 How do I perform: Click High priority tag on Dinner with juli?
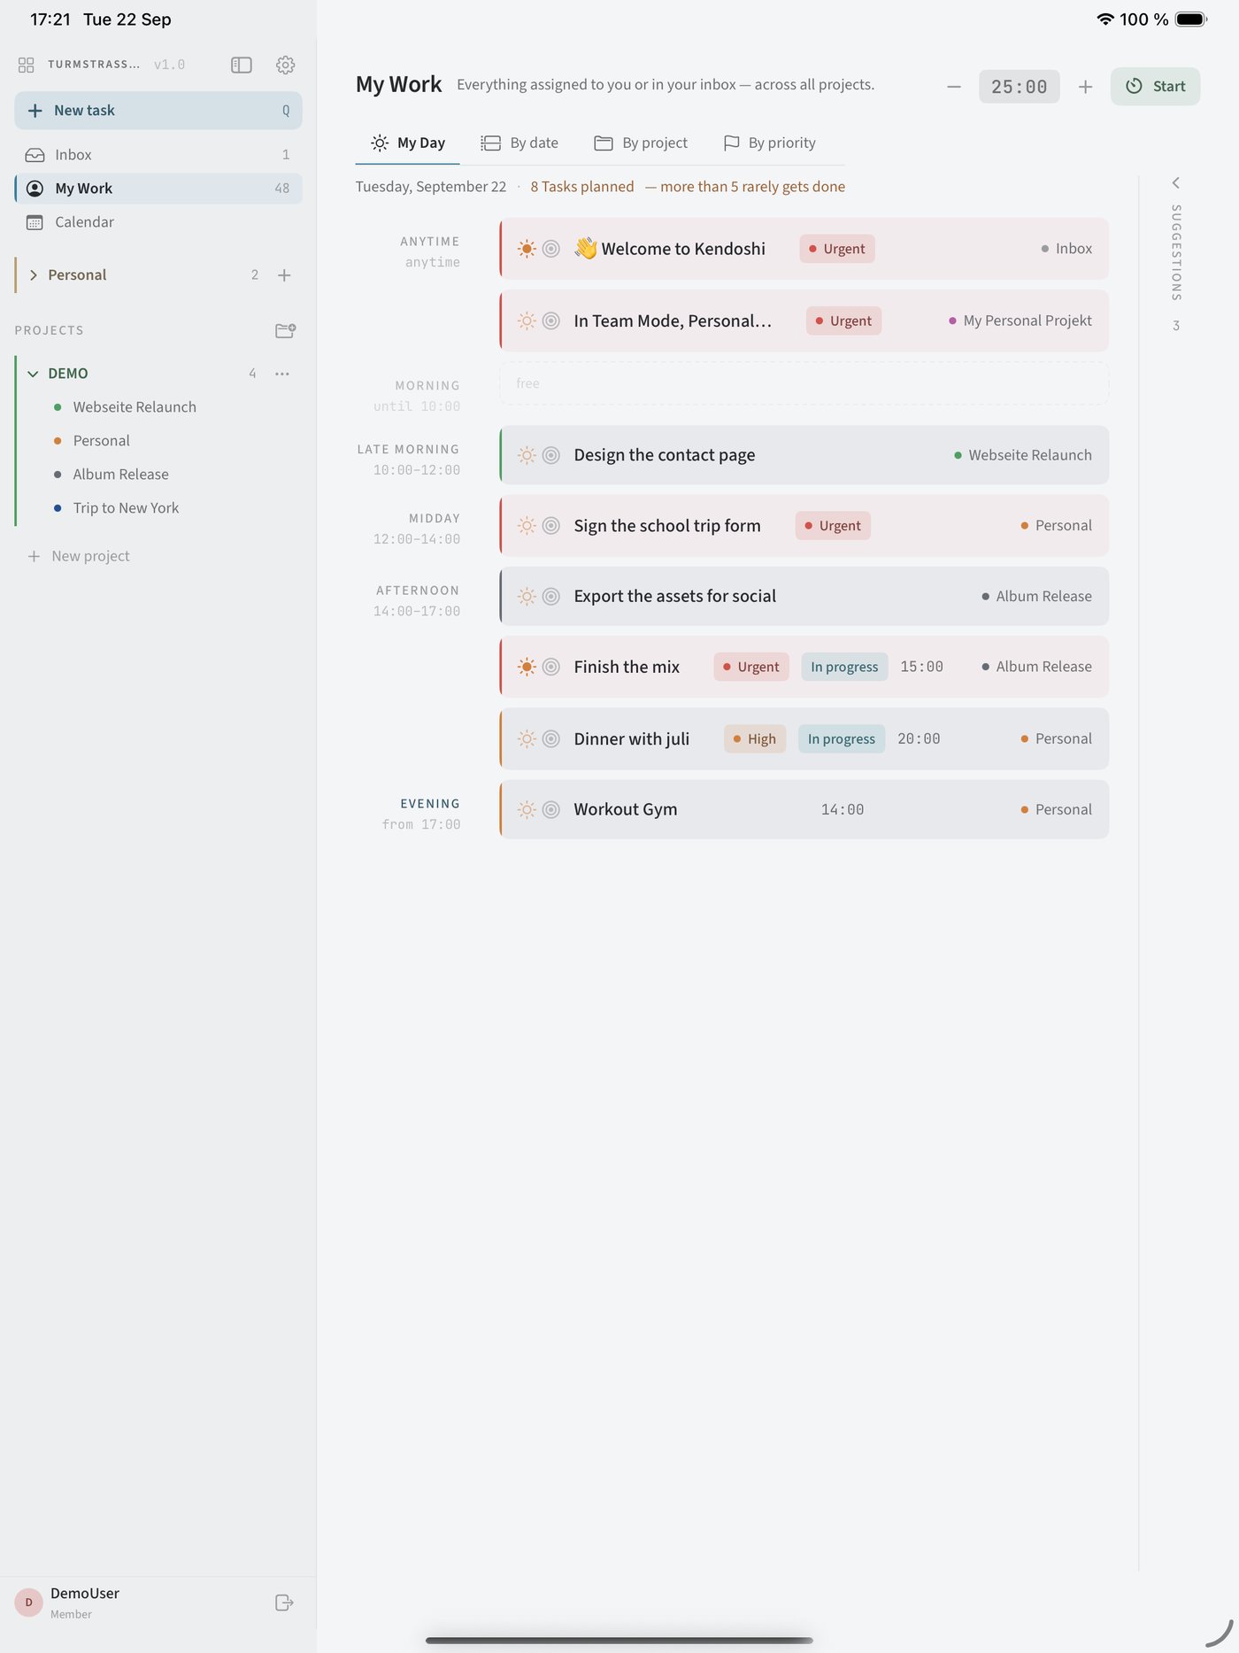(x=755, y=738)
